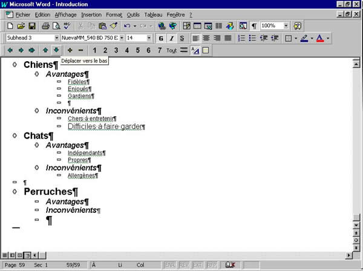The image size is (363, 271).
Task: Collapse the Perruches heading marker
Action: [x=15, y=192]
